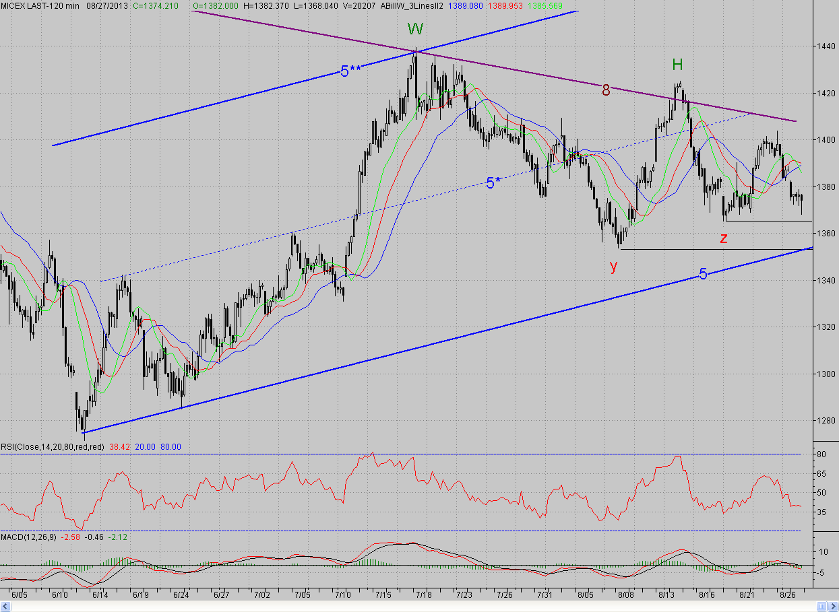
Task: Click the 7/15 date on time axis
Action: [x=384, y=595]
